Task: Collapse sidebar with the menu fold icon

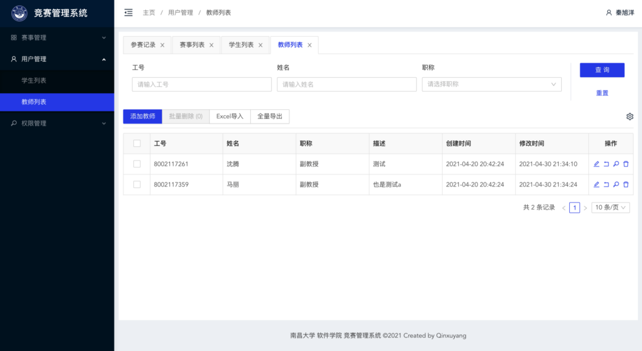Action: pyautogui.click(x=128, y=13)
